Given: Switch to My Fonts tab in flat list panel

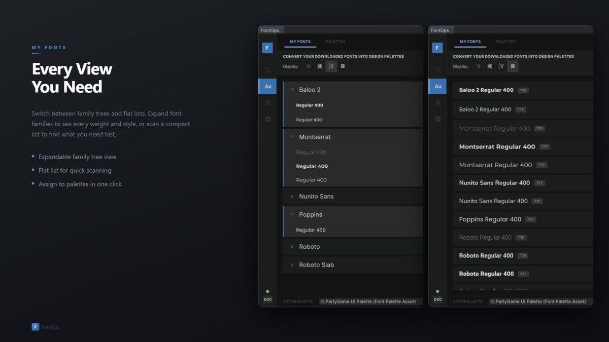Looking at the screenshot, I should (470, 42).
